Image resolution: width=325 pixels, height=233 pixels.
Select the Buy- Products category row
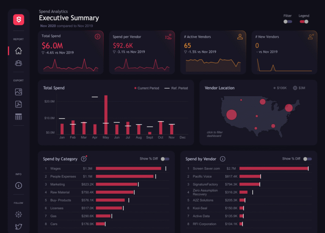click(x=106, y=200)
